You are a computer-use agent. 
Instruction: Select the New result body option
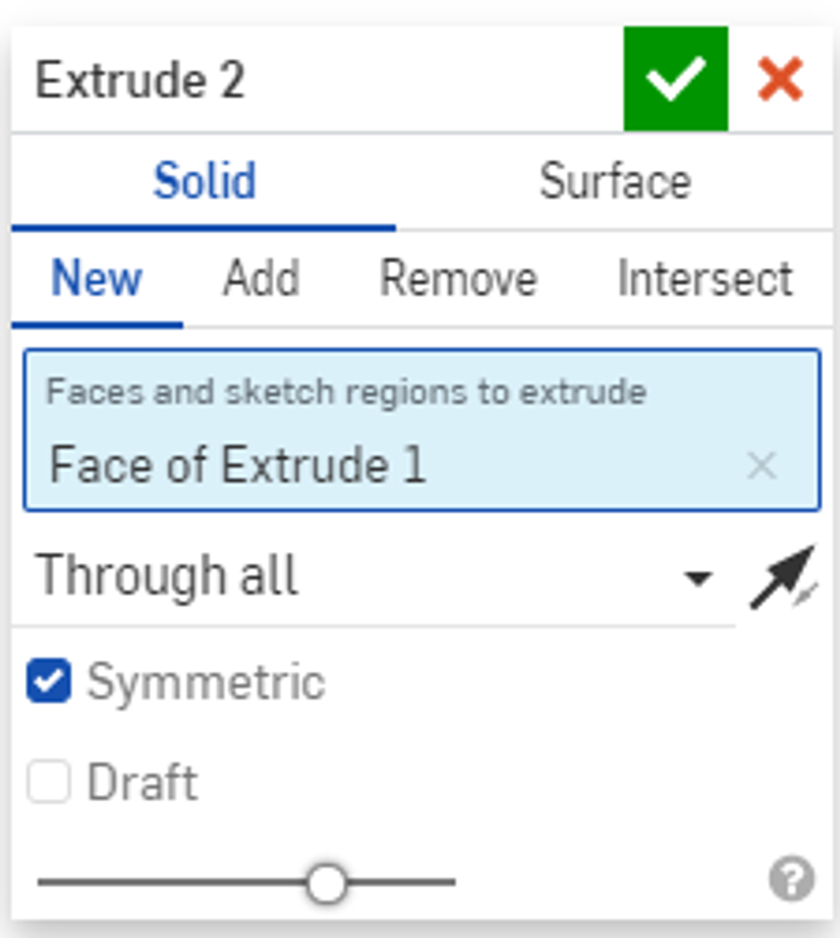tap(97, 279)
